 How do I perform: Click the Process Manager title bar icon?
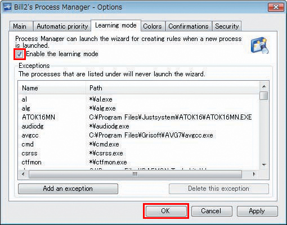[7, 7]
